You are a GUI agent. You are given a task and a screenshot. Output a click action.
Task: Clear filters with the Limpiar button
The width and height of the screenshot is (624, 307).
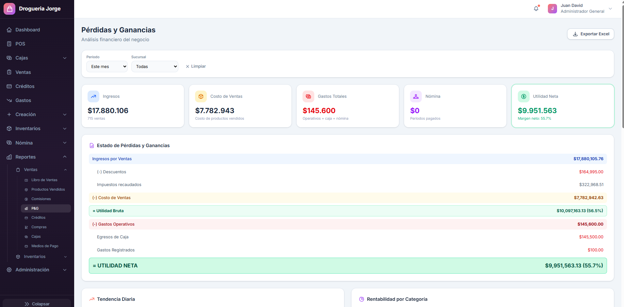click(195, 66)
